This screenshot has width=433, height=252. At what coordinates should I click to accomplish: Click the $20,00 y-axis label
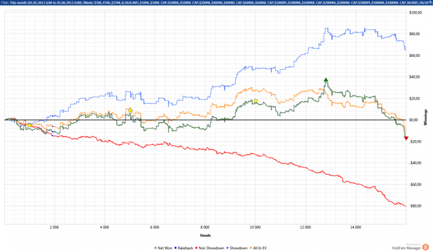(x=414, y=98)
